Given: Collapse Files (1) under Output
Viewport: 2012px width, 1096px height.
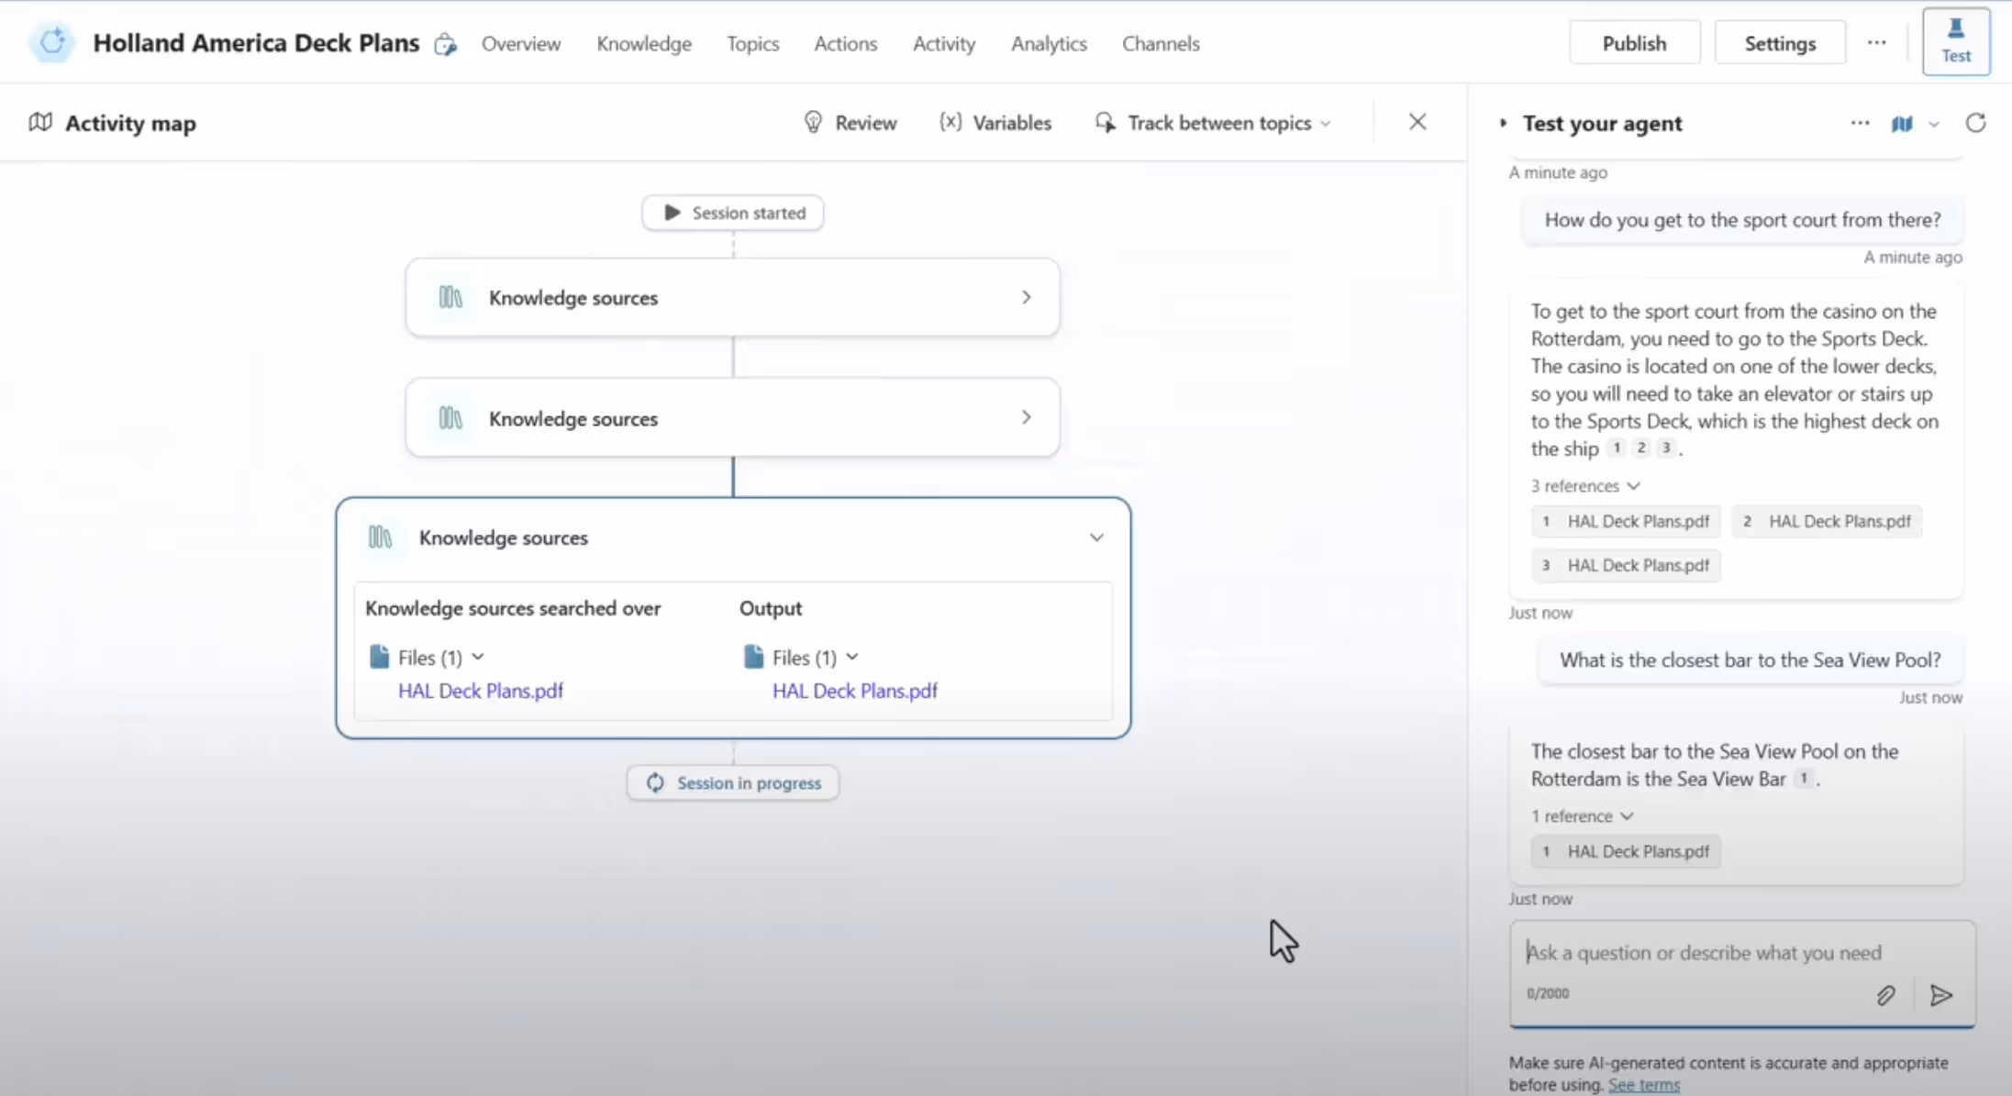Looking at the screenshot, I should point(852,657).
